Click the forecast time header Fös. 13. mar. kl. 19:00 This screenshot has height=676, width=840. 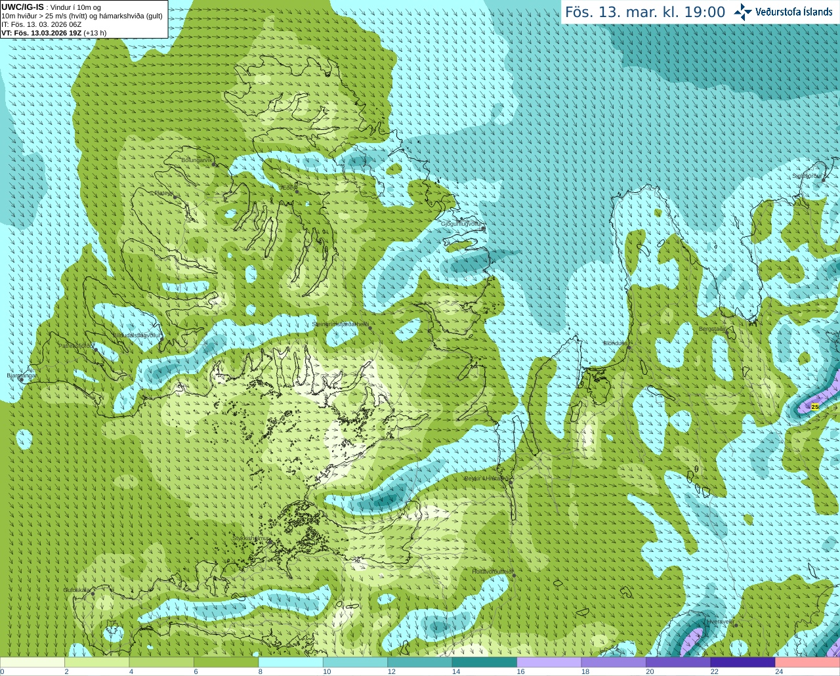(x=645, y=12)
